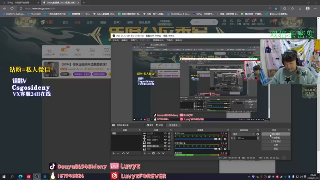The image size is (320, 180).
Task: Open Douyu 创作中心 icon
Action: (x=261, y=22)
